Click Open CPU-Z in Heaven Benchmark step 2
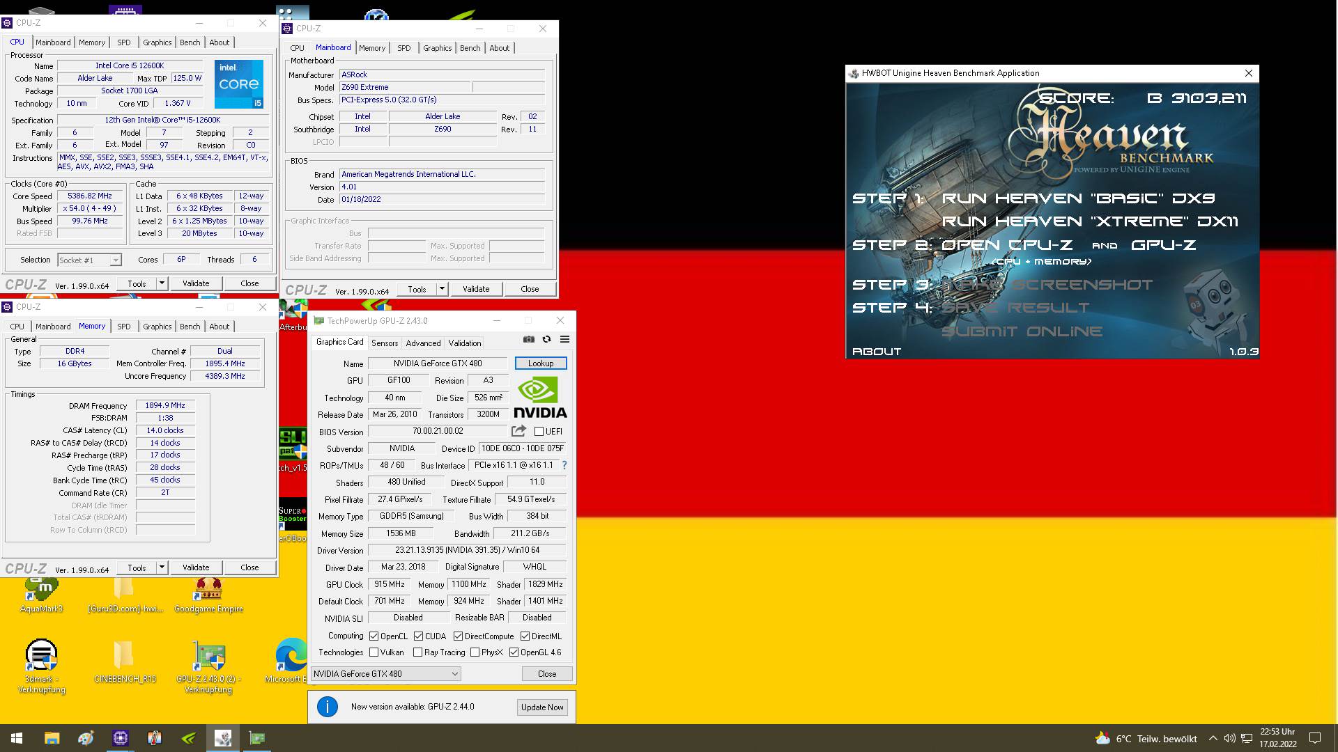 click(1007, 245)
